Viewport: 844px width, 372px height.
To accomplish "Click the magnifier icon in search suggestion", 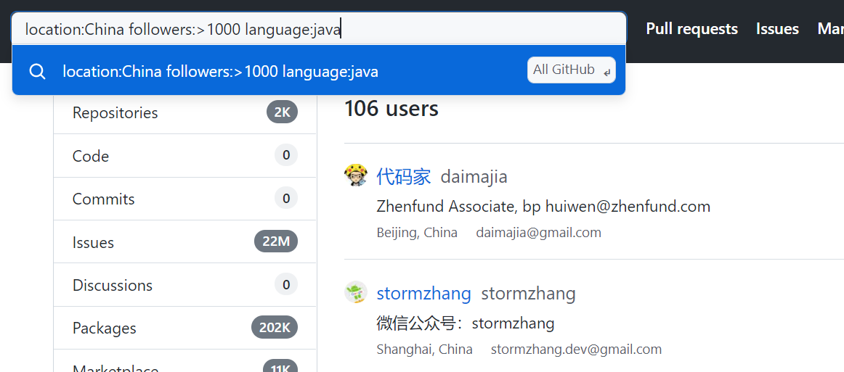I will 37,71.
